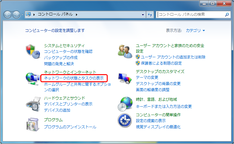
Task: Open ネットワークの状態とタスクの表示 link
Action: pyautogui.click(x=74, y=78)
